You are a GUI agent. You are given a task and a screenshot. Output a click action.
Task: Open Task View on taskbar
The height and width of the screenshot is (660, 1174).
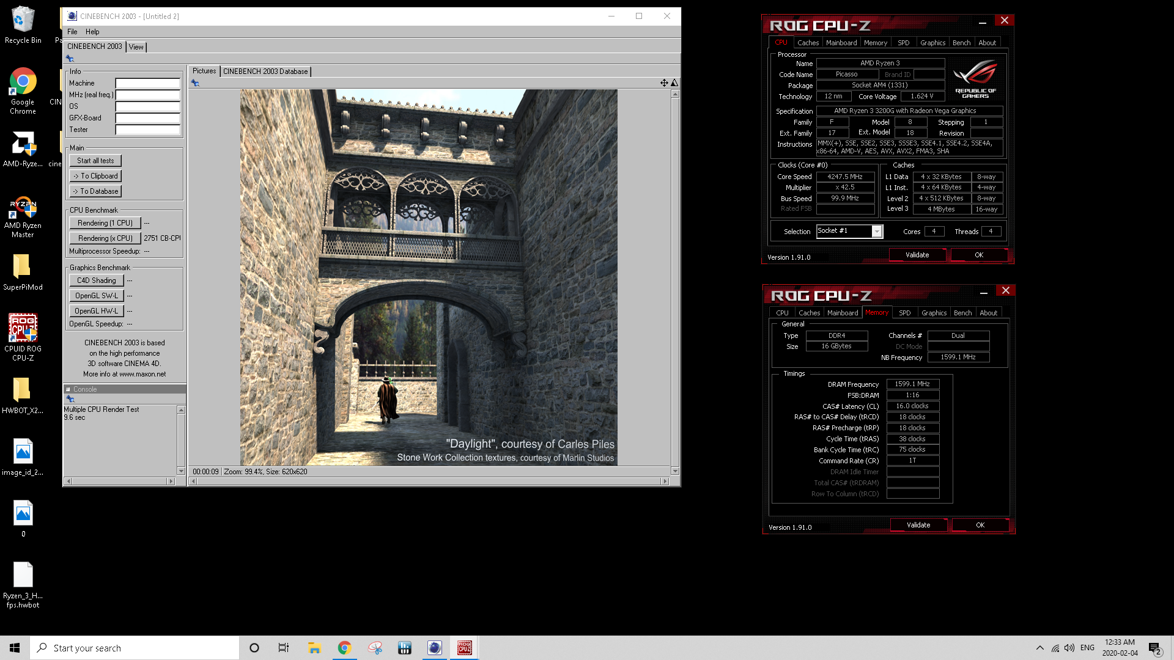click(x=284, y=648)
